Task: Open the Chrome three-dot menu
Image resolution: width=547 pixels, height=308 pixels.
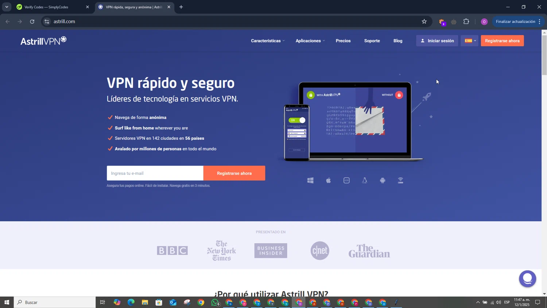Action: [x=540, y=22]
